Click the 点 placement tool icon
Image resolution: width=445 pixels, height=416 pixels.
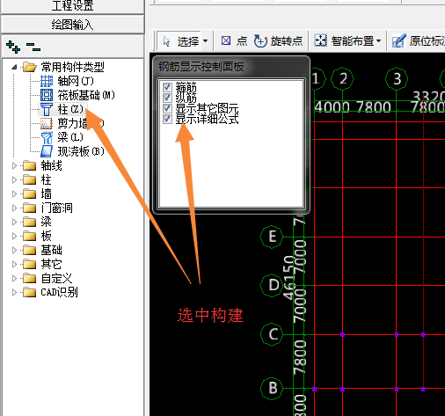pos(226,40)
